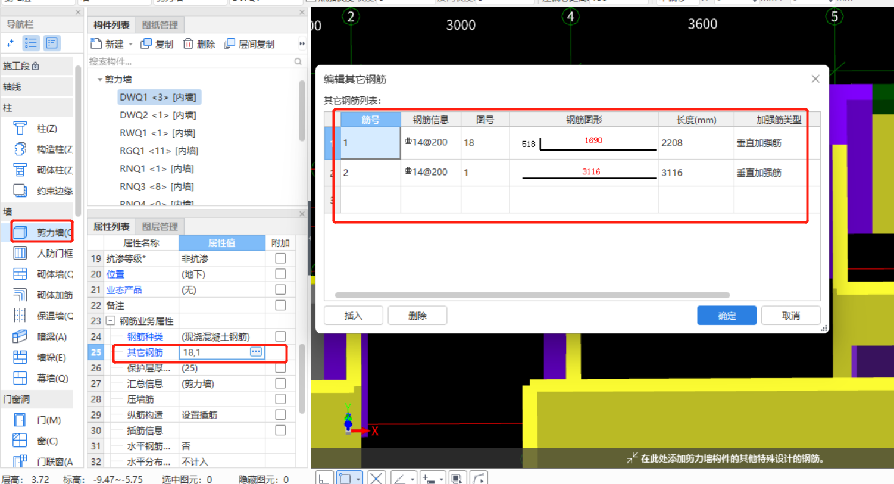The width and height of the screenshot is (894, 484).
Task: Click the sparkle add icon in navigation bar
Action: pyautogui.click(x=10, y=43)
